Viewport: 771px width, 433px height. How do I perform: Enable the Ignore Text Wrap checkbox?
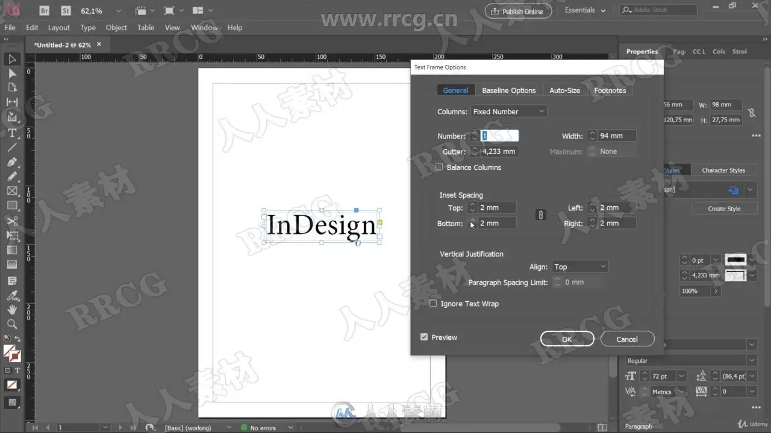point(432,304)
